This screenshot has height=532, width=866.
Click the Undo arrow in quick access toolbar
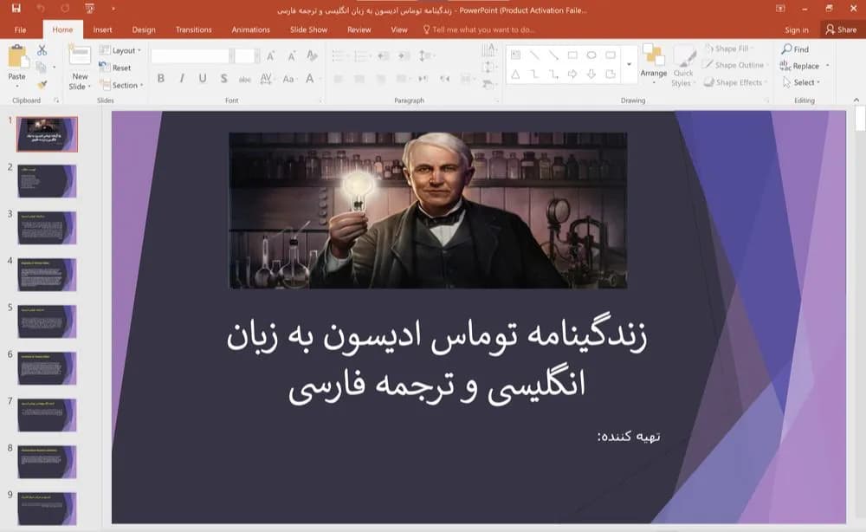click(x=41, y=9)
